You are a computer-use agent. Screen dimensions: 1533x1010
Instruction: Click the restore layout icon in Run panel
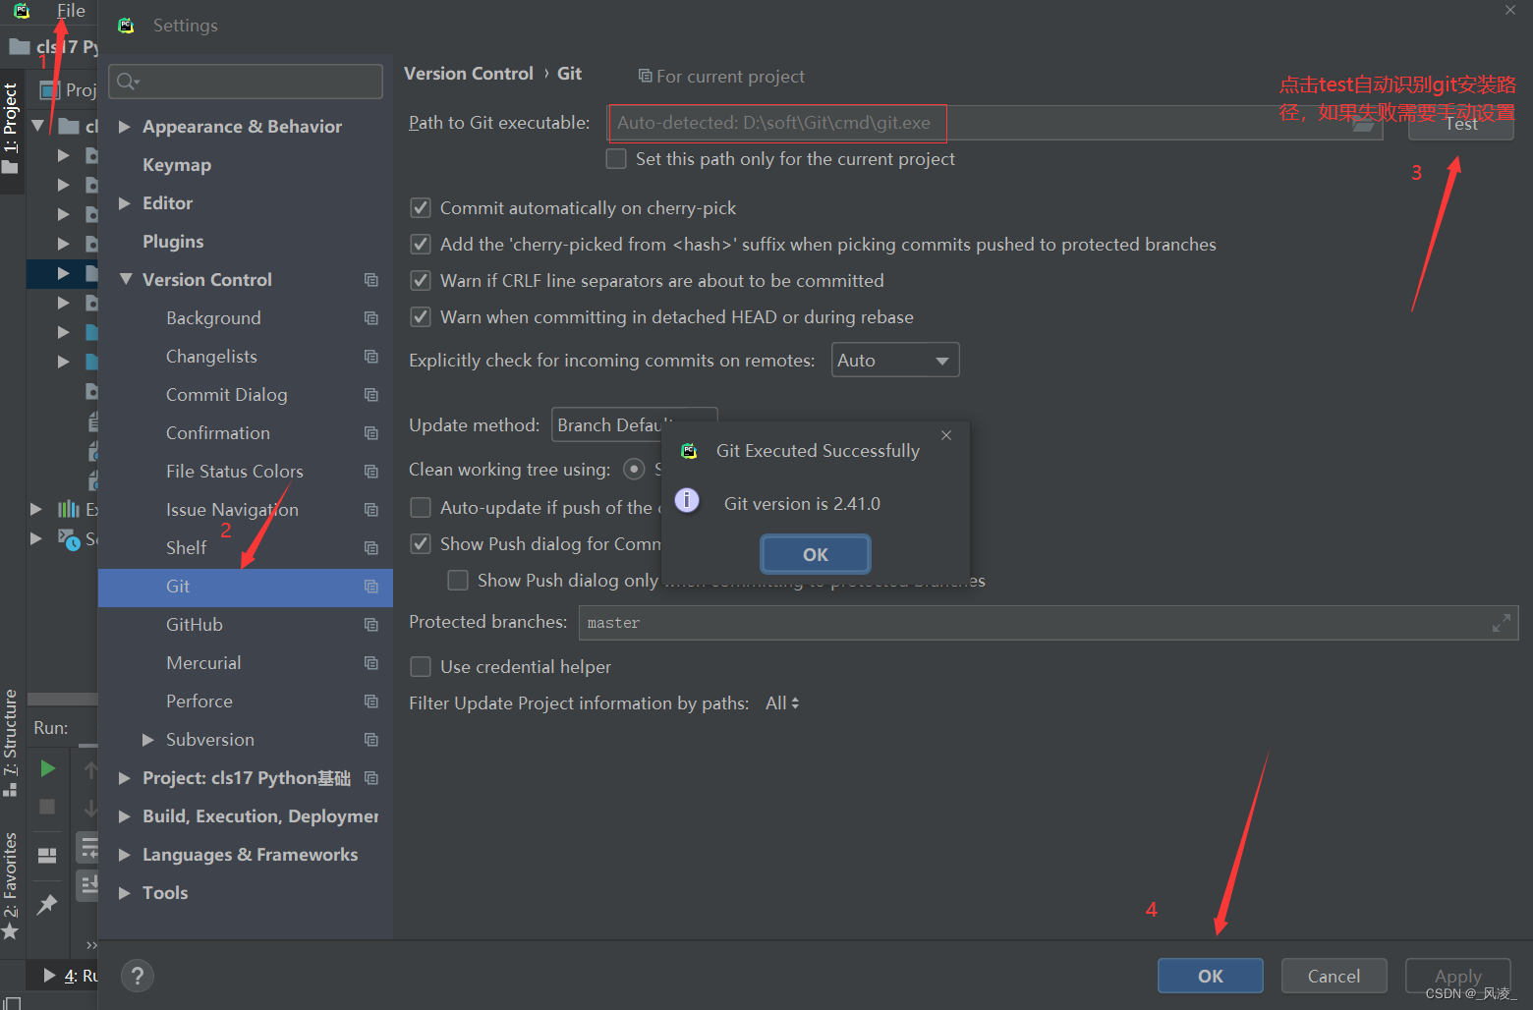tap(47, 855)
